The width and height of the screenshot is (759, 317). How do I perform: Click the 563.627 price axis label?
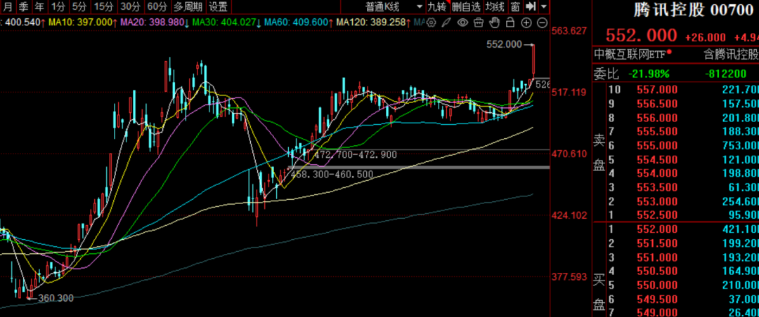(569, 30)
